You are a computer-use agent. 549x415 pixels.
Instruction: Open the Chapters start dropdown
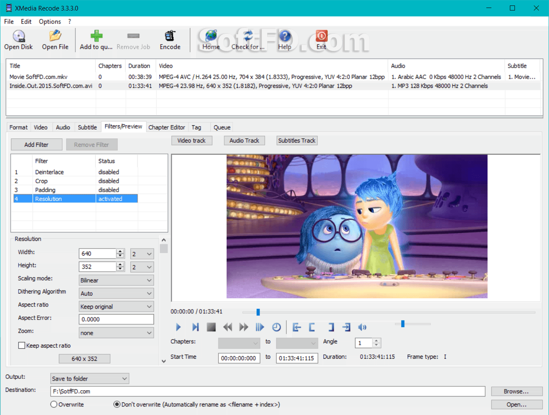(x=239, y=343)
